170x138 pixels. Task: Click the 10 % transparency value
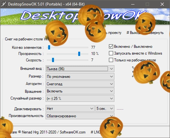[x=95, y=54]
